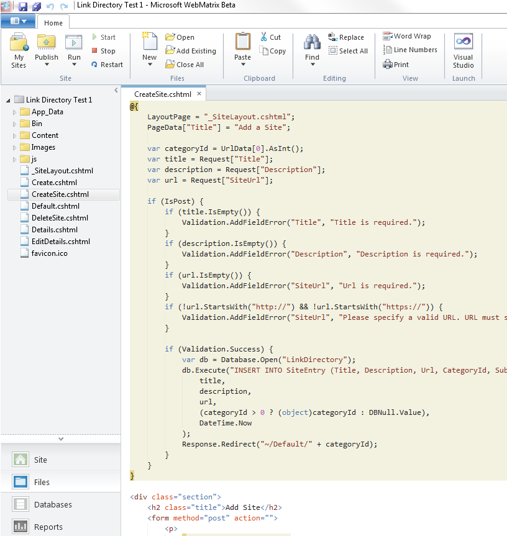Screen dimensions: 507x536
Task: Toggle Word Wrap in View group
Action: click(x=407, y=36)
